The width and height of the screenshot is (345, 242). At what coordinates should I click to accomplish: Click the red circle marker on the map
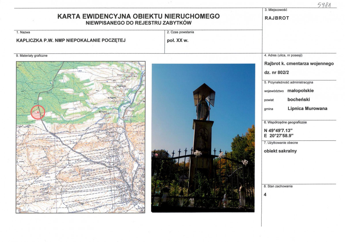click(38, 112)
